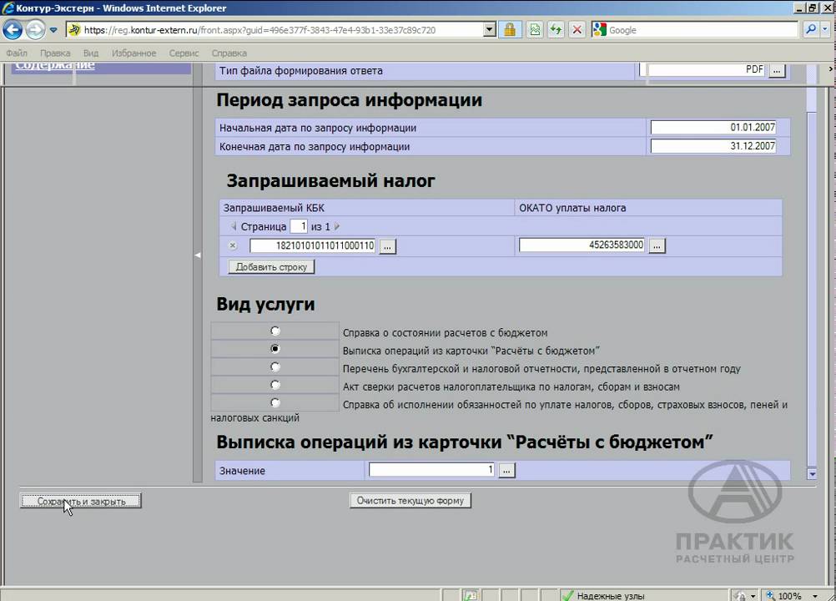Click the compatibility view page icon
Image resolution: width=836 pixels, height=601 pixels.
point(535,30)
